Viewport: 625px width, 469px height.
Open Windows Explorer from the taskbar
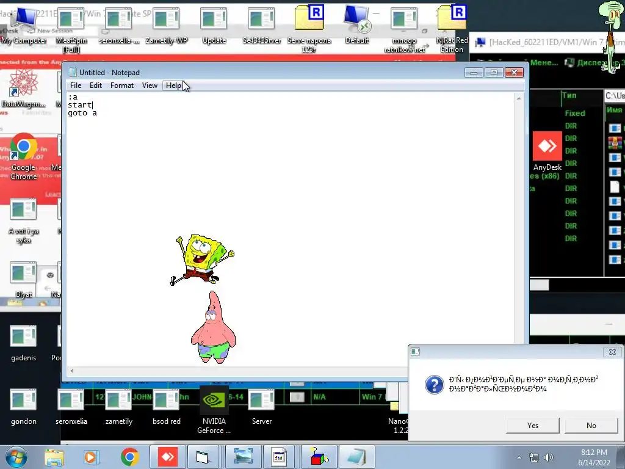[x=54, y=457]
